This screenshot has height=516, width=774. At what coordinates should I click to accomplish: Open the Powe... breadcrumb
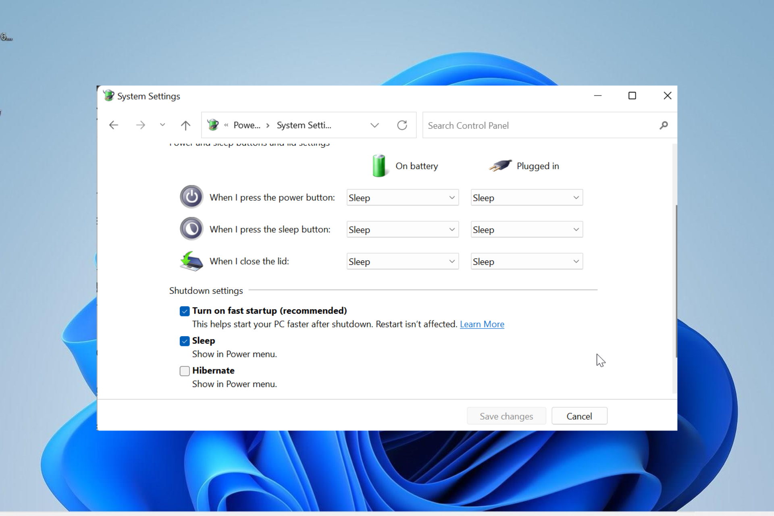pos(247,125)
